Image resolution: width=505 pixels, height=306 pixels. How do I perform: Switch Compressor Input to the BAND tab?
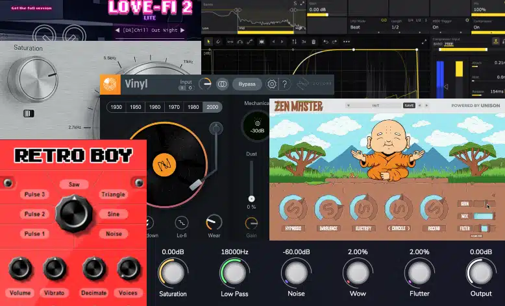pos(437,44)
